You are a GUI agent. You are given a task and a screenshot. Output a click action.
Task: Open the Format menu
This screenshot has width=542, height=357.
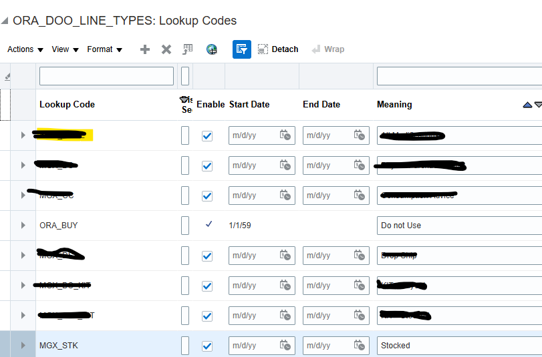[105, 49]
